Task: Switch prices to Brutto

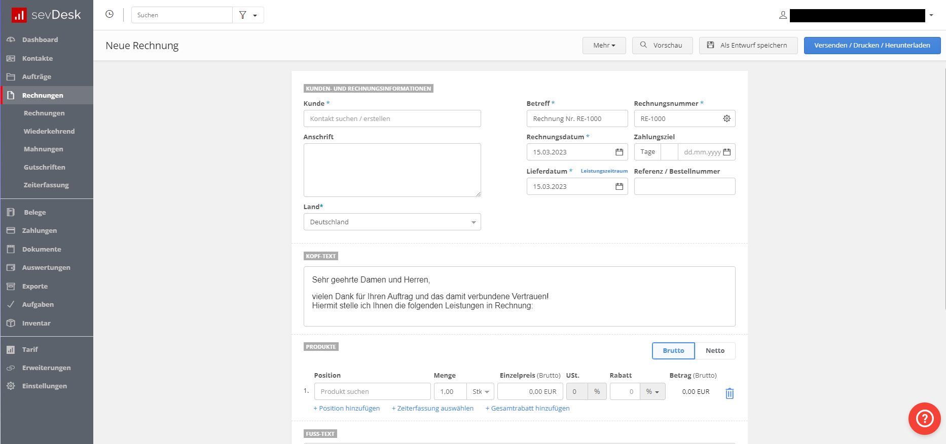Action: coord(673,350)
